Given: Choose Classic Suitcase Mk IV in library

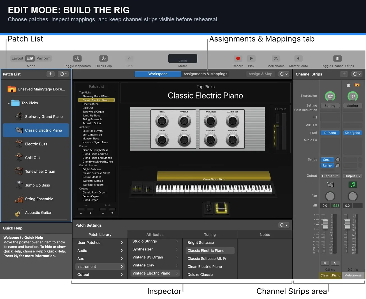Looking at the screenshot, I should [210, 259].
